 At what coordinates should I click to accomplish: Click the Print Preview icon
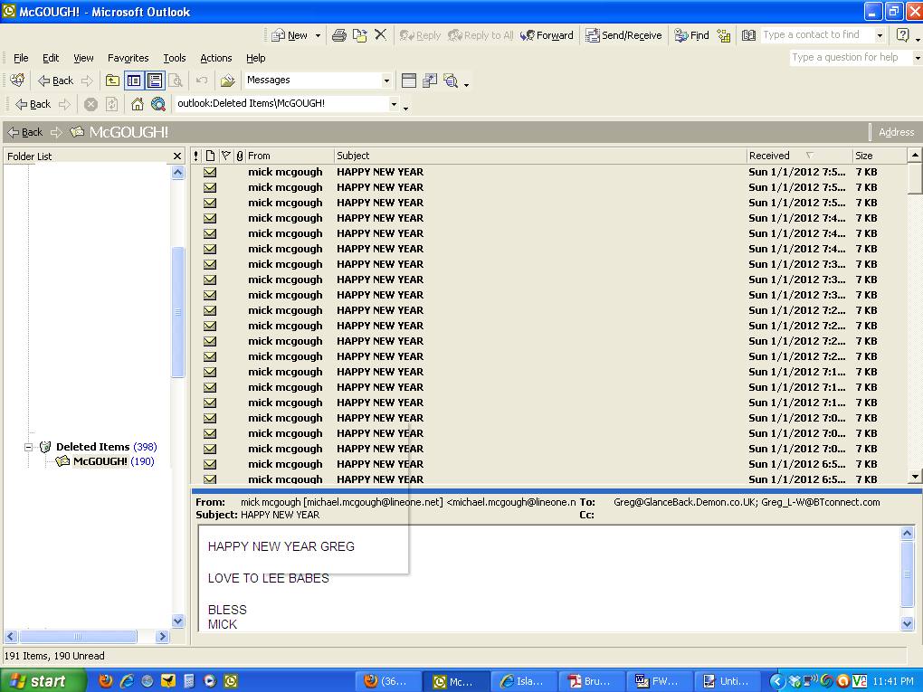coord(176,81)
